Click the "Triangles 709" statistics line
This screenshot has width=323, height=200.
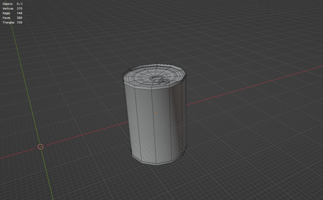[12, 22]
